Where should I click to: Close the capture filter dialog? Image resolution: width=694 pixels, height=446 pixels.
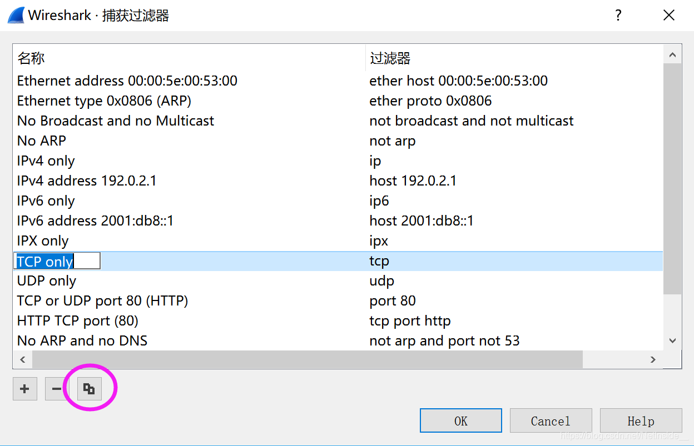pos(669,16)
